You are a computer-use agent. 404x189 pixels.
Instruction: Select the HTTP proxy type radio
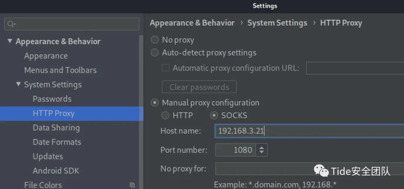[165, 116]
